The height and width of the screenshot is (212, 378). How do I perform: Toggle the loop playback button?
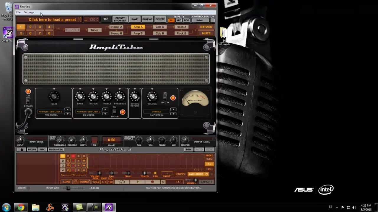pos(122,182)
